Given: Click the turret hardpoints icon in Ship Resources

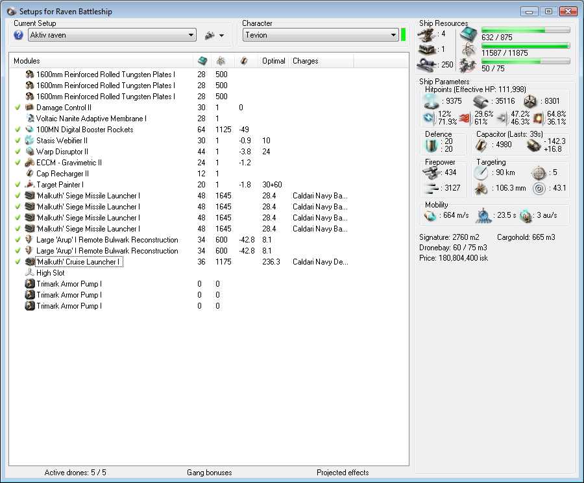Looking at the screenshot, I should (x=427, y=34).
